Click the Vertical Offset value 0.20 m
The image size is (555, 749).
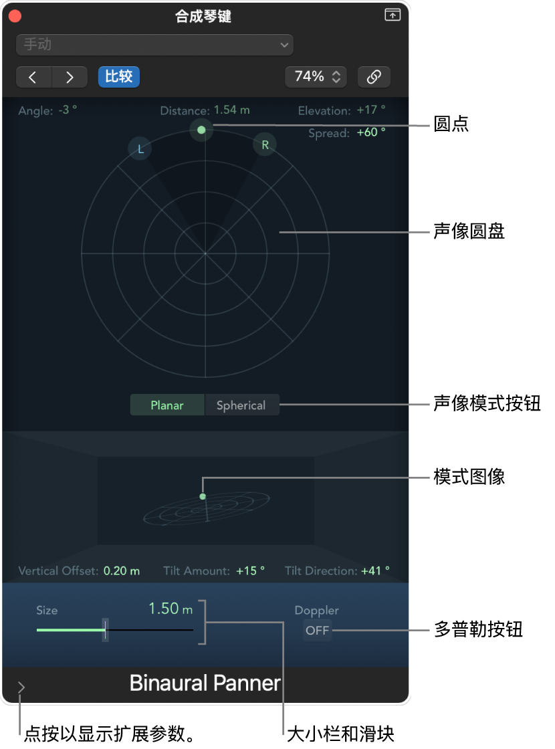[x=122, y=571]
